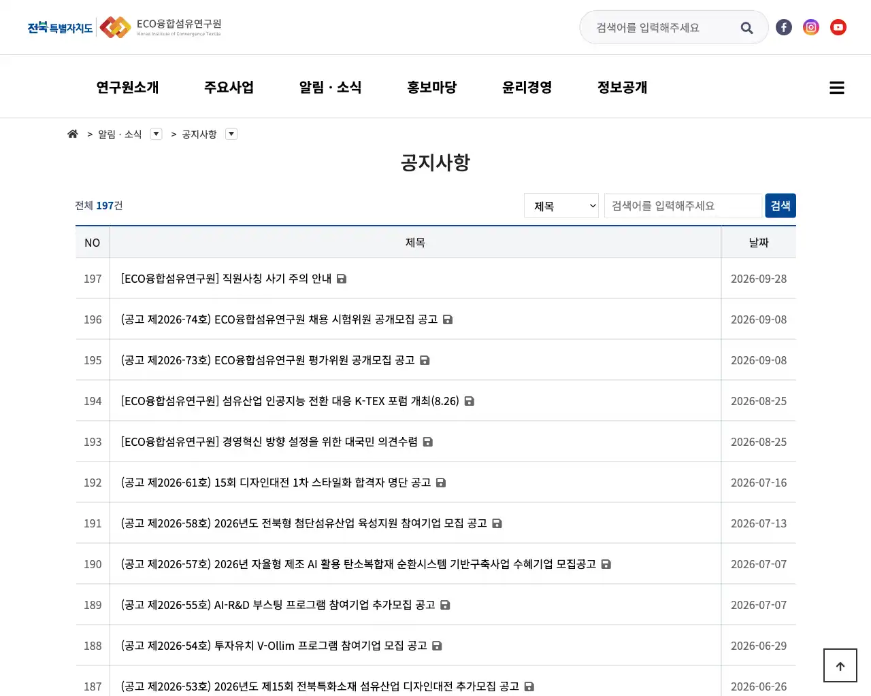Click the 전북특별자치도 logo
Image resolution: width=871 pixels, height=696 pixels.
tap(60, 27)
